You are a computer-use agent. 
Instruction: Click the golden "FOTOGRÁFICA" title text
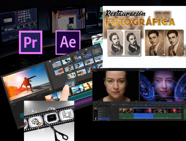(x=140, y=22)
